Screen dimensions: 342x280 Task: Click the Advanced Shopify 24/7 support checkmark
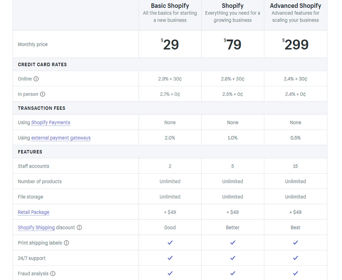click(x=295, y=258)
